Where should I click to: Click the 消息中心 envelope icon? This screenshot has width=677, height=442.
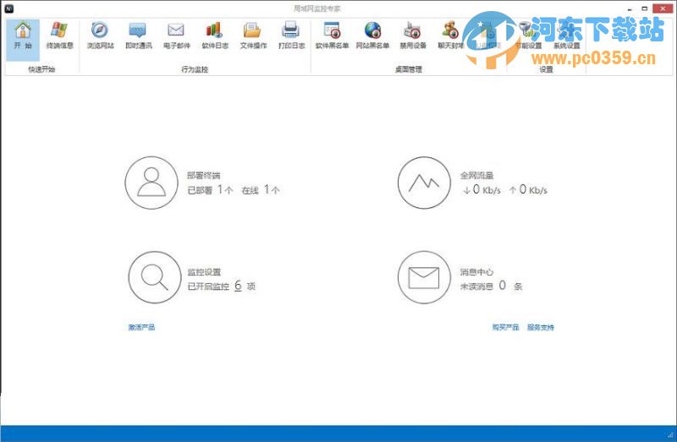[424, 278]
